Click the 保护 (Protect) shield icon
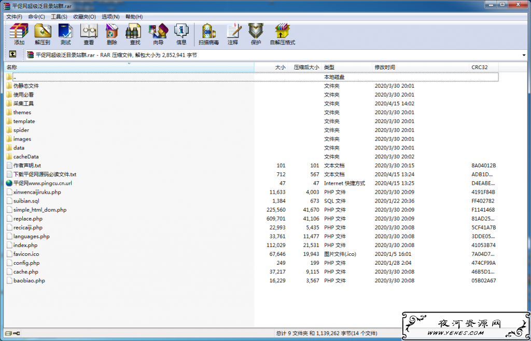 [x=256, y=34]
